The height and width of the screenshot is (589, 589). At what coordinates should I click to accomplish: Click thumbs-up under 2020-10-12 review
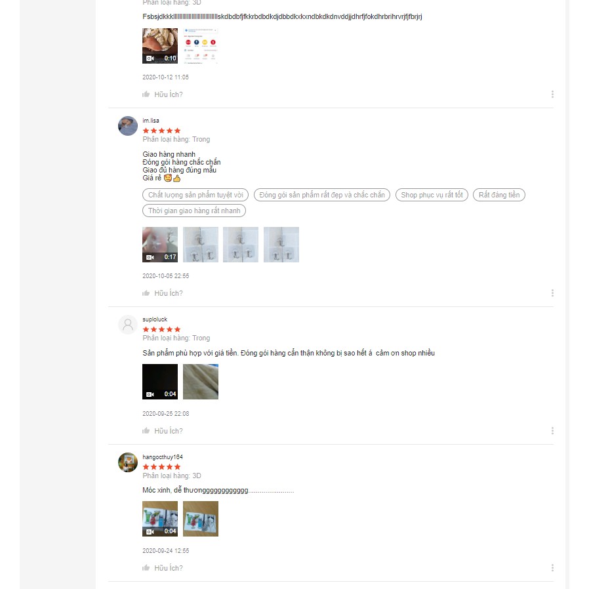tap(146, 94)
